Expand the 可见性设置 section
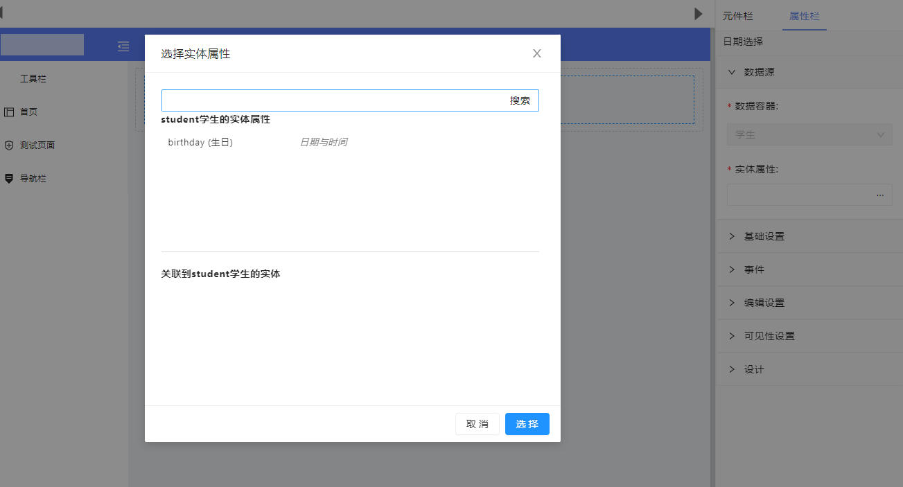This screenshot has height=487, width=903. 769,336
